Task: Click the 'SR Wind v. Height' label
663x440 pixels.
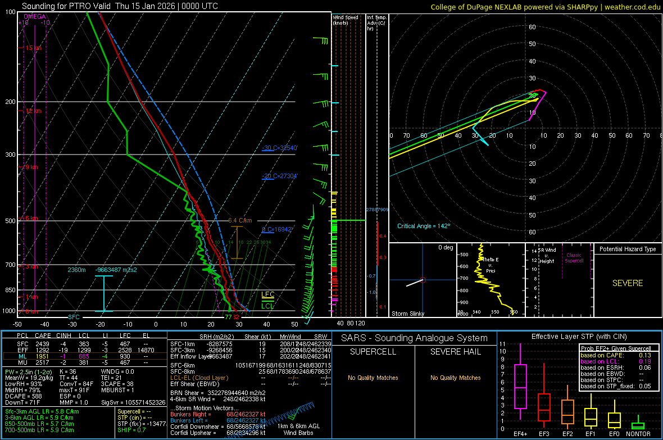Action: pyautogui.click(x=547, y=256)
